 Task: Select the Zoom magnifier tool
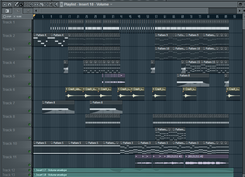pos(51,4)
